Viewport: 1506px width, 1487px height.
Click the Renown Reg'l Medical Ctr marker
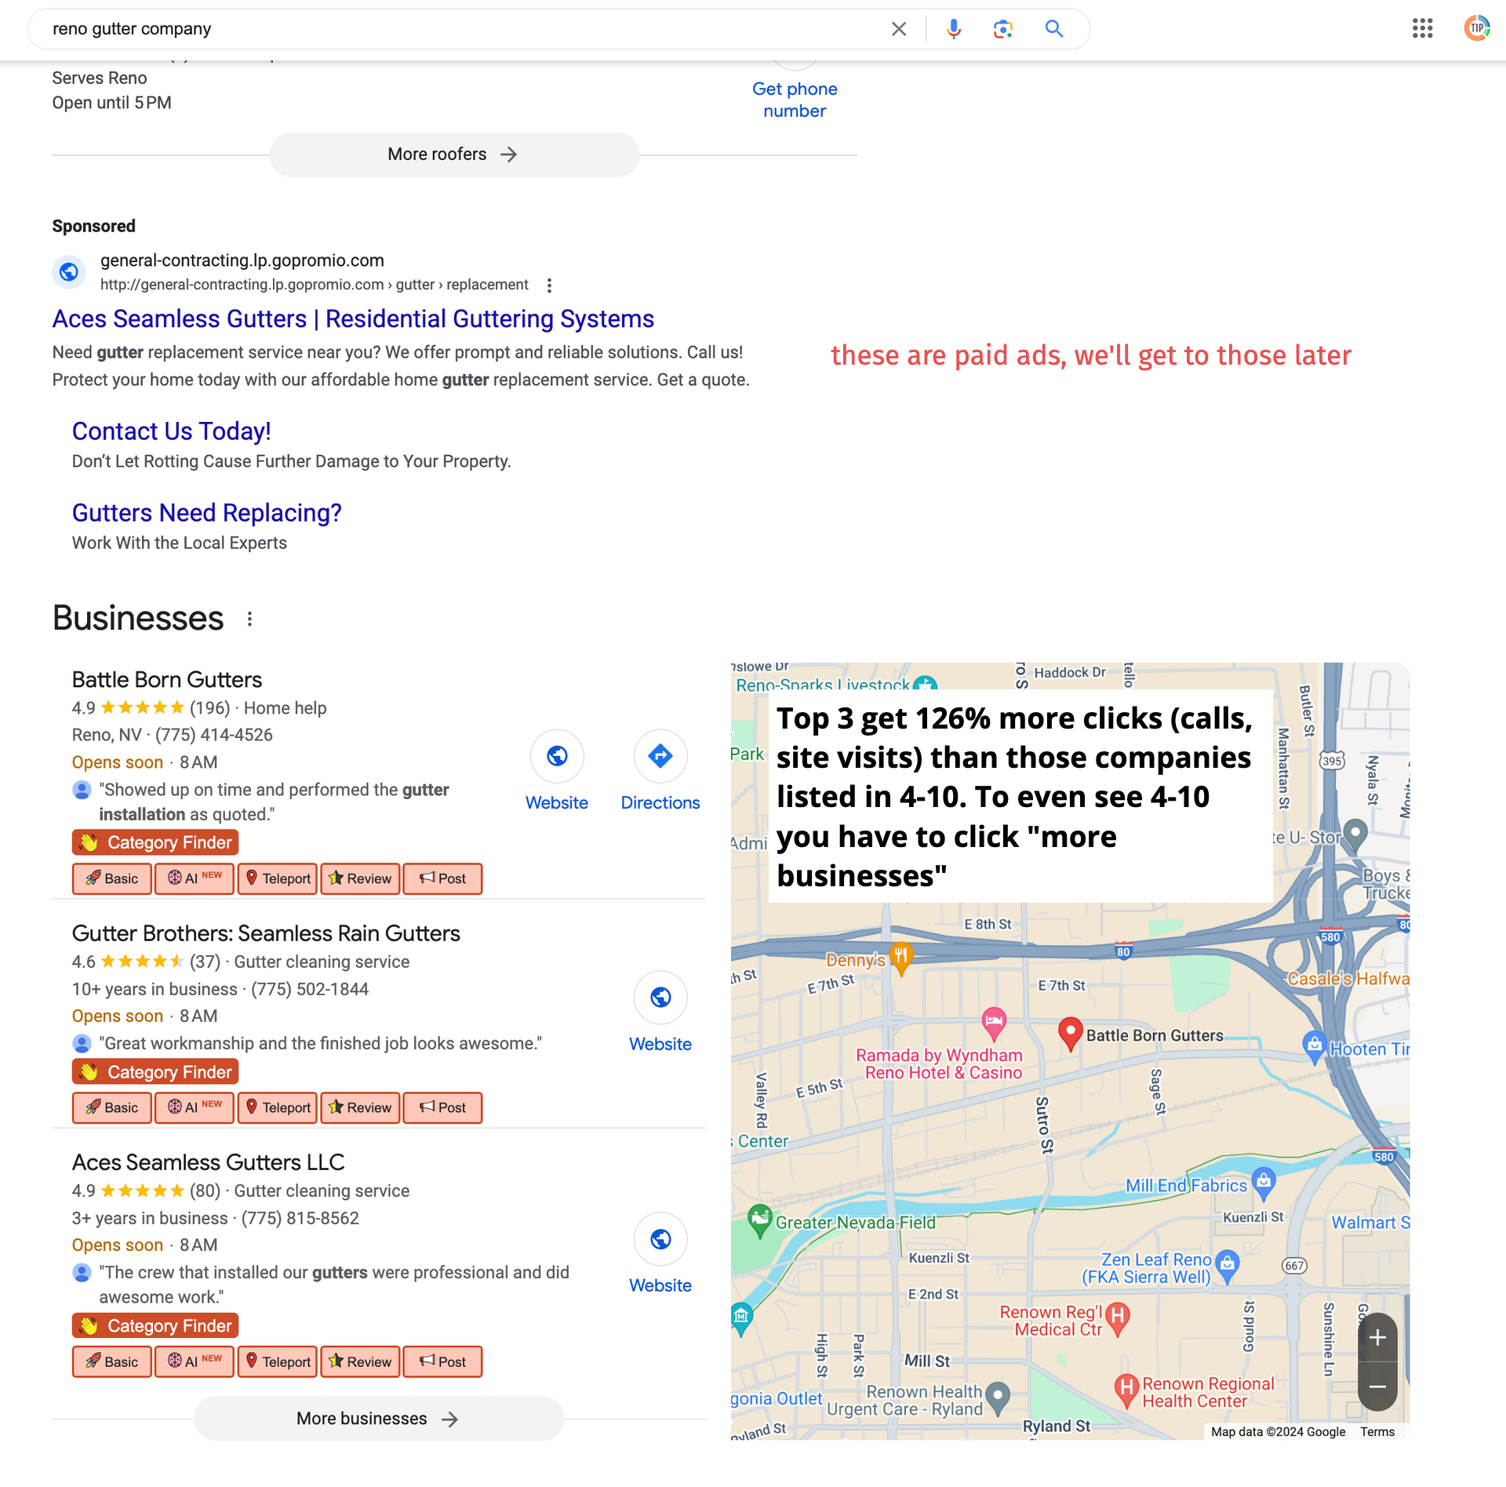(1118, 1318)
